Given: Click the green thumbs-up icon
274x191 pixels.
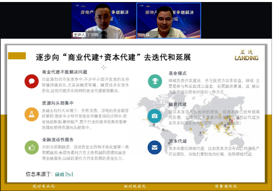Looking at the screenshot, I should coord(32,147).
